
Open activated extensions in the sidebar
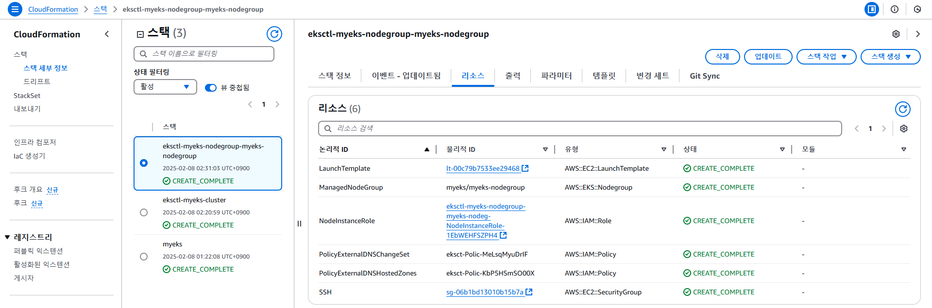(x=42, y=264)
